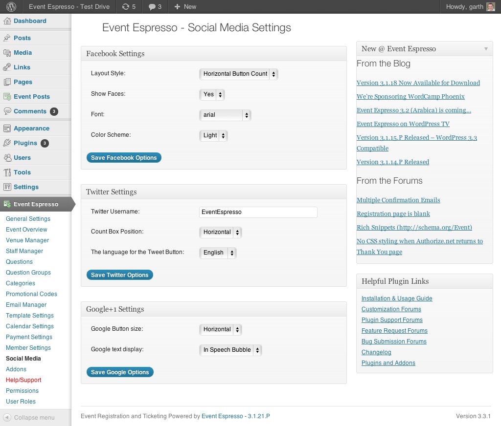501x426 pixels.
Task: Click the Settings sliders icon
Action: [x=7, y=187]
